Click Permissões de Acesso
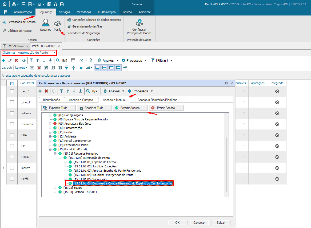311x228 pixels. (19, 22)
